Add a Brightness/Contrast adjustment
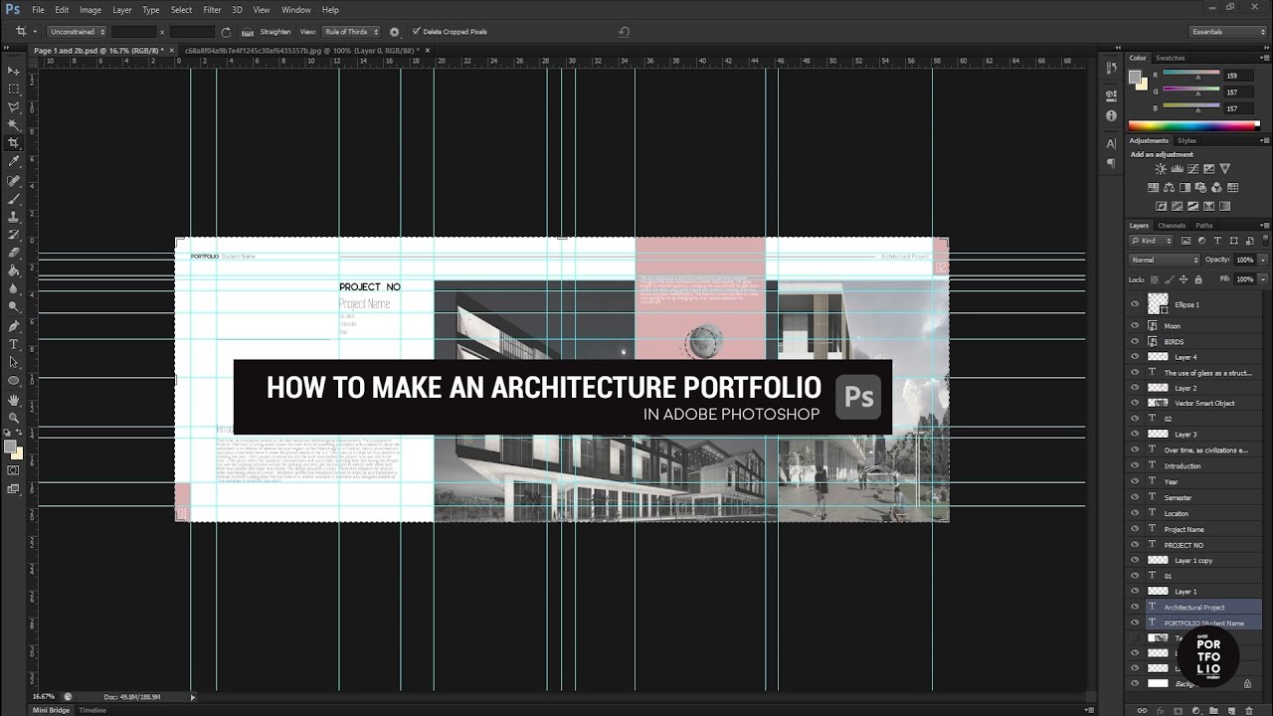Image resolution: width=1273 pixels, height=716 pixels. (1161, 169)
